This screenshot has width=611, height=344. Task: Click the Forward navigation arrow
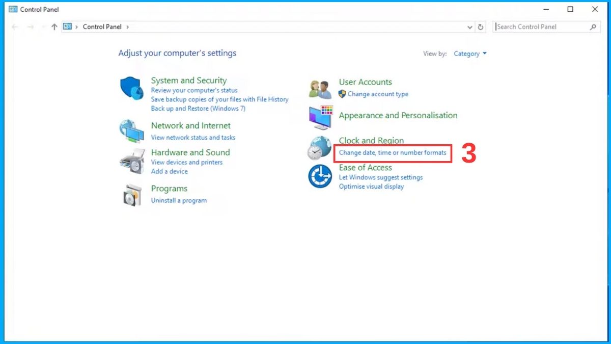click(x=31, y=27)
